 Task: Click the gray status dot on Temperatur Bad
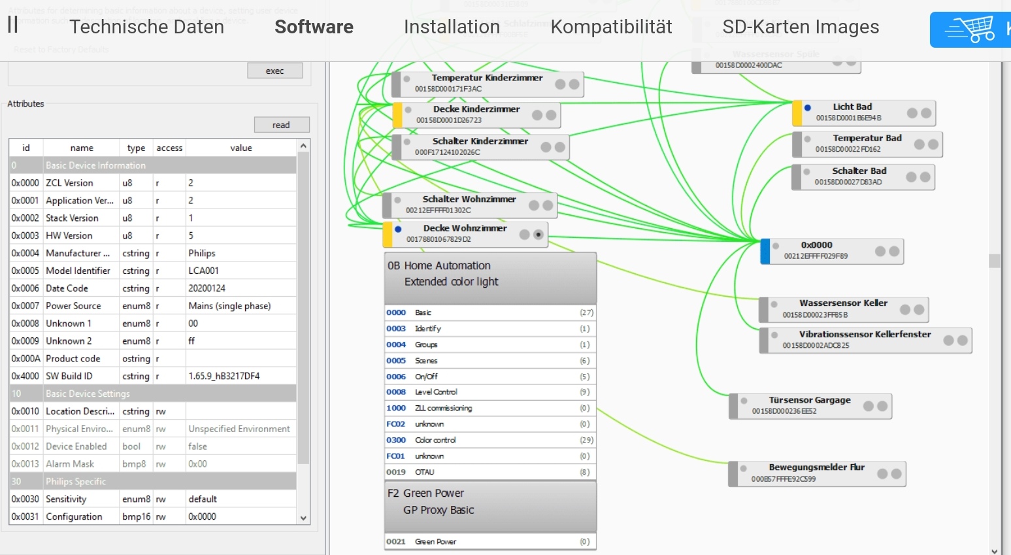808,139
